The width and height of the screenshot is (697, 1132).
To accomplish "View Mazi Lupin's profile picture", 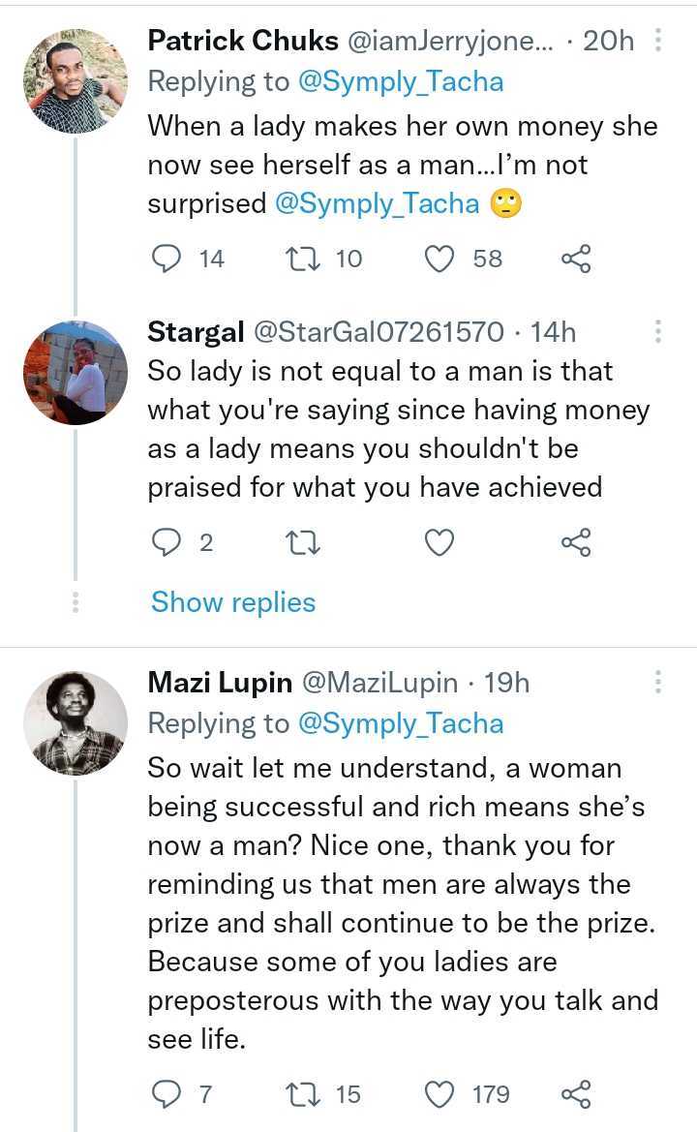I will tap(76, 723).
